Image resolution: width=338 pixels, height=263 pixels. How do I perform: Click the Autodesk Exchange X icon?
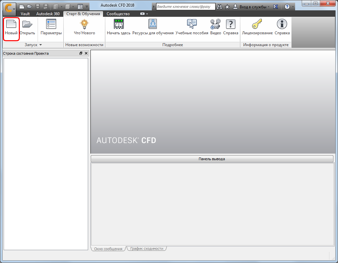276,7
